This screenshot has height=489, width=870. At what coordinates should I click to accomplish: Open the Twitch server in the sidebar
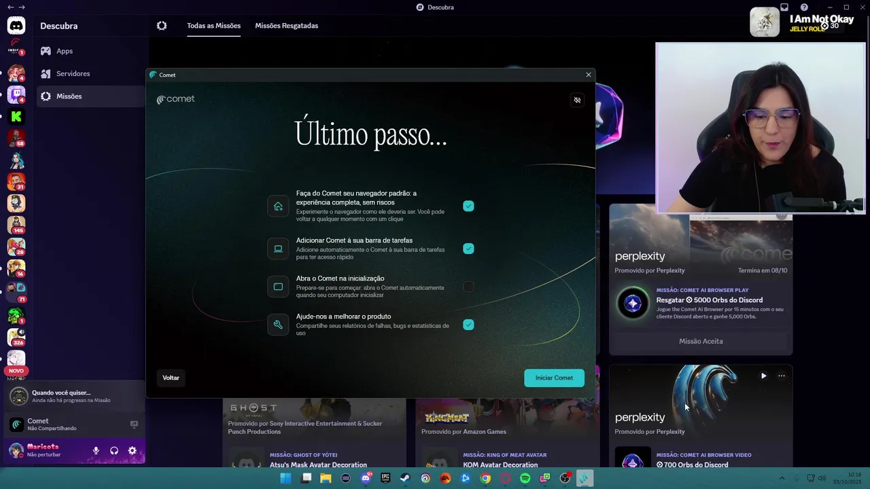click(x=16, y=94)
